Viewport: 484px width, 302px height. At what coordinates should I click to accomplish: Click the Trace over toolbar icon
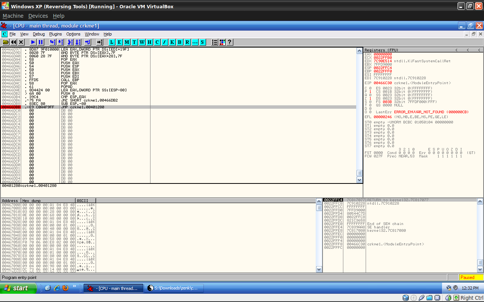tap(78, 42)
